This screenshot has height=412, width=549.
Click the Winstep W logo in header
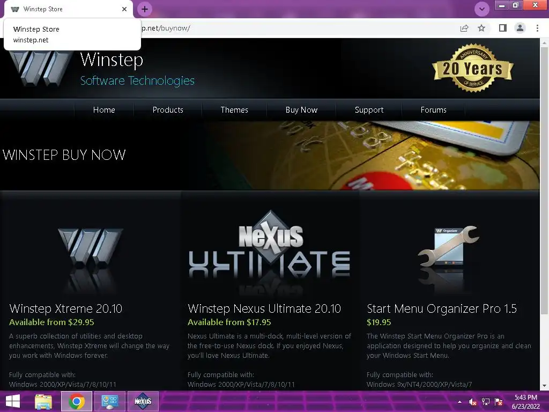[x=40, y=69]
